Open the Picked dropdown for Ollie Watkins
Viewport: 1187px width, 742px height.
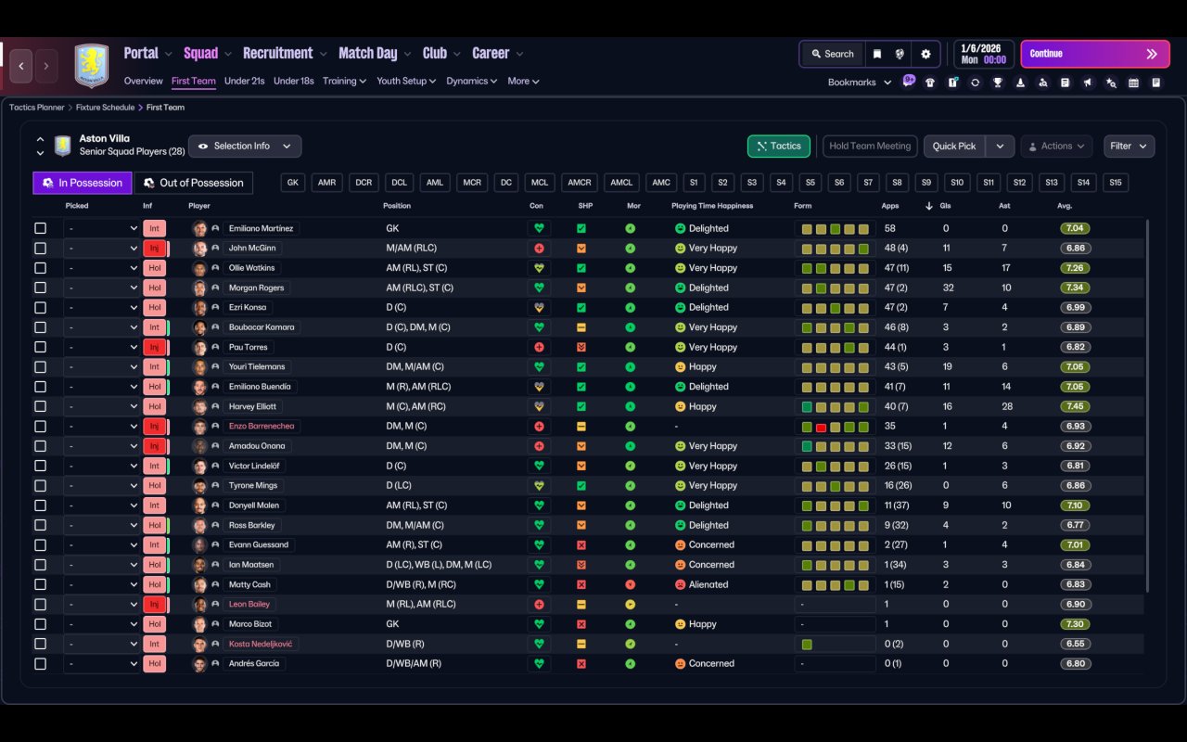point(102,268)
